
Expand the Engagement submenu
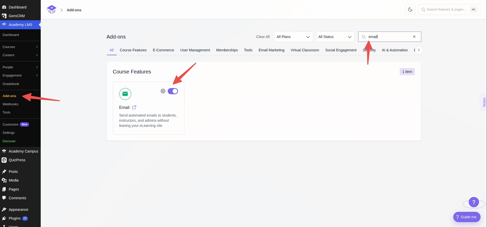tap(20, 75)
